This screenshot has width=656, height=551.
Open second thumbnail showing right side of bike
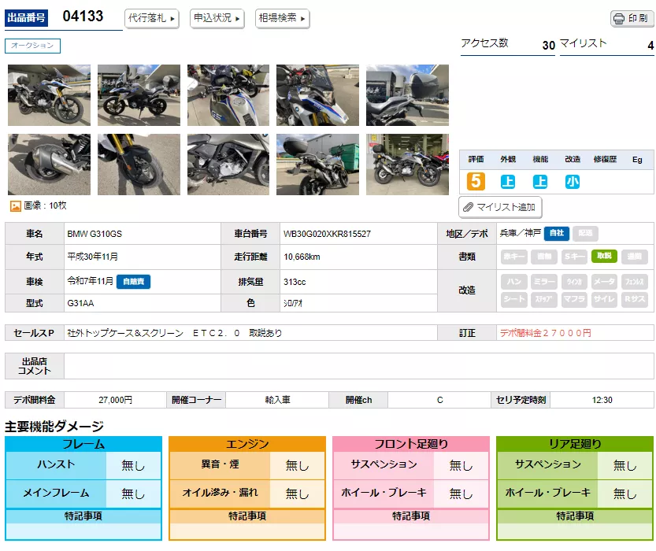click(x=139, y=95)
